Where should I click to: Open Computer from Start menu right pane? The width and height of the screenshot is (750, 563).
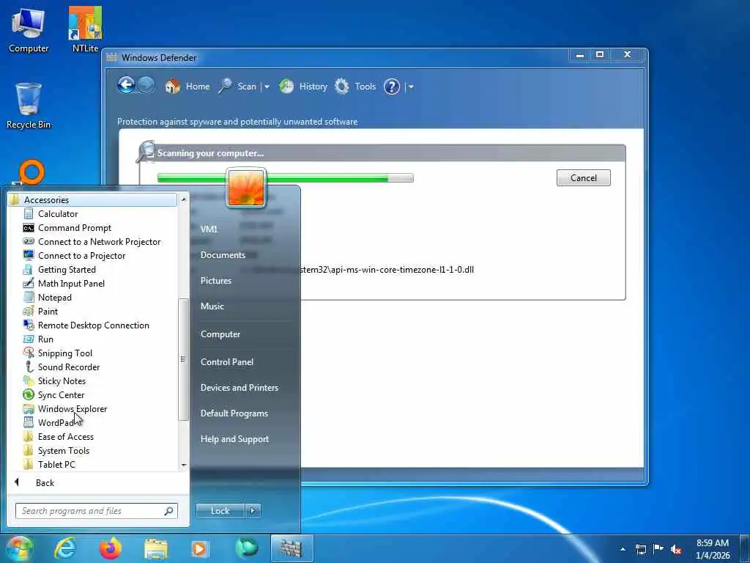point(220,334)
